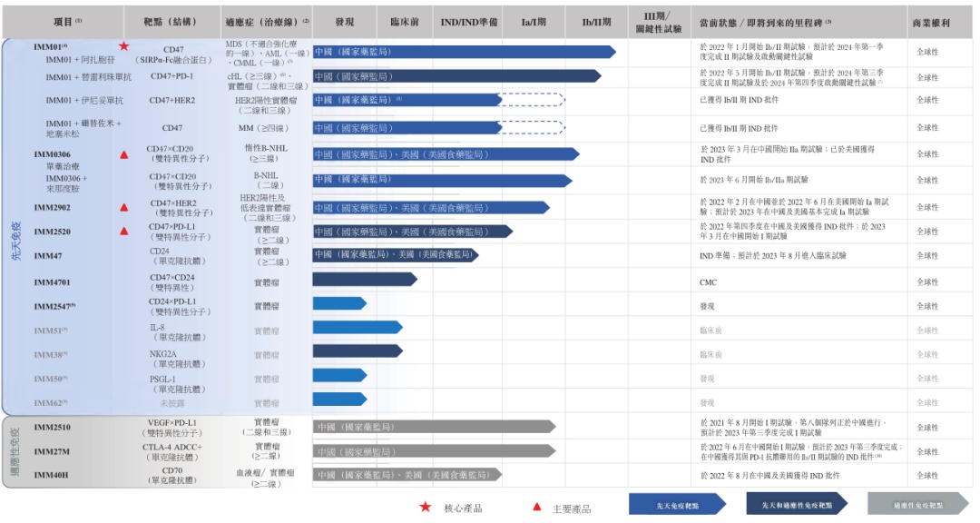
Task: Click the IMM4701 progress bar
Action: click(365, 279)
